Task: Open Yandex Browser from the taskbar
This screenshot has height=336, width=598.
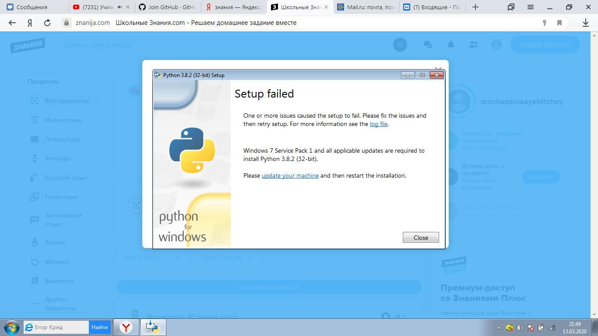Action: coord(126,327)
